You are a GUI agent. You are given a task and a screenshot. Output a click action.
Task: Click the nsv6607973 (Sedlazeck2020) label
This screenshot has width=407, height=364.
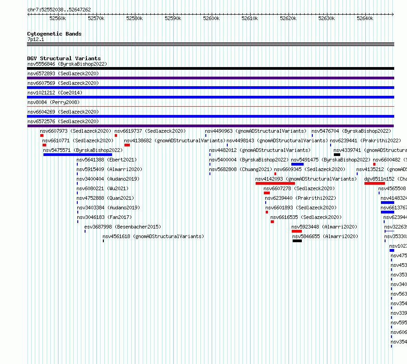pyautogui.click(x=75, y=131)
